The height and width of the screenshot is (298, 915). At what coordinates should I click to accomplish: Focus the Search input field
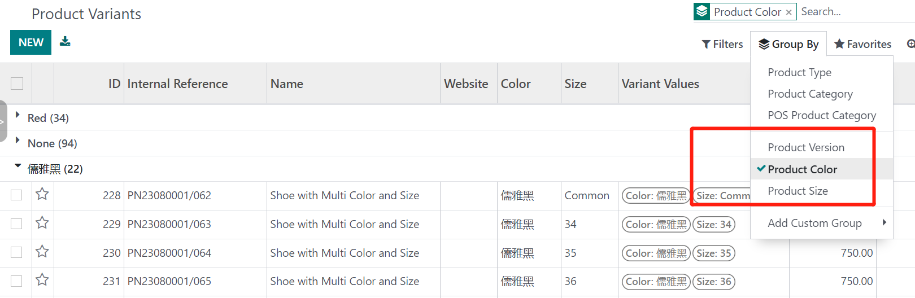click(853, 12)
